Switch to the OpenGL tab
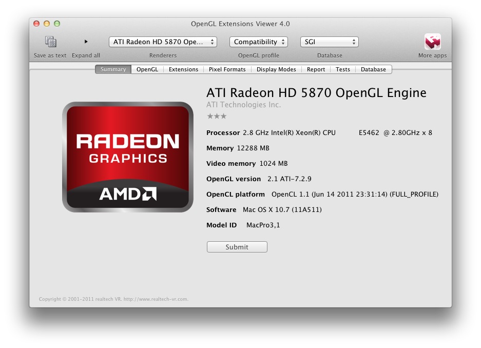The height and width of the screenshot is (348, 481). point(147,69)
